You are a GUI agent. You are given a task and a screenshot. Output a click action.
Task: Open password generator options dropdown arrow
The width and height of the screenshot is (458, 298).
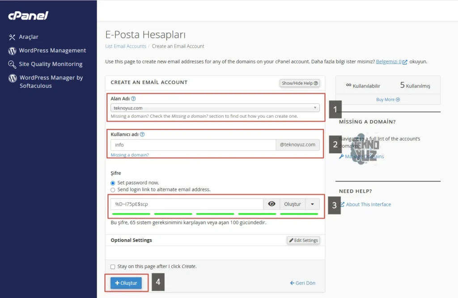tap(313, 204)
